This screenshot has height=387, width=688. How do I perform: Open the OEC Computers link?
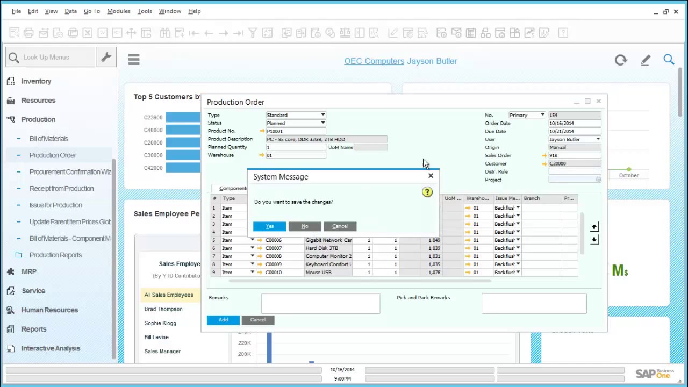point(374,61)
